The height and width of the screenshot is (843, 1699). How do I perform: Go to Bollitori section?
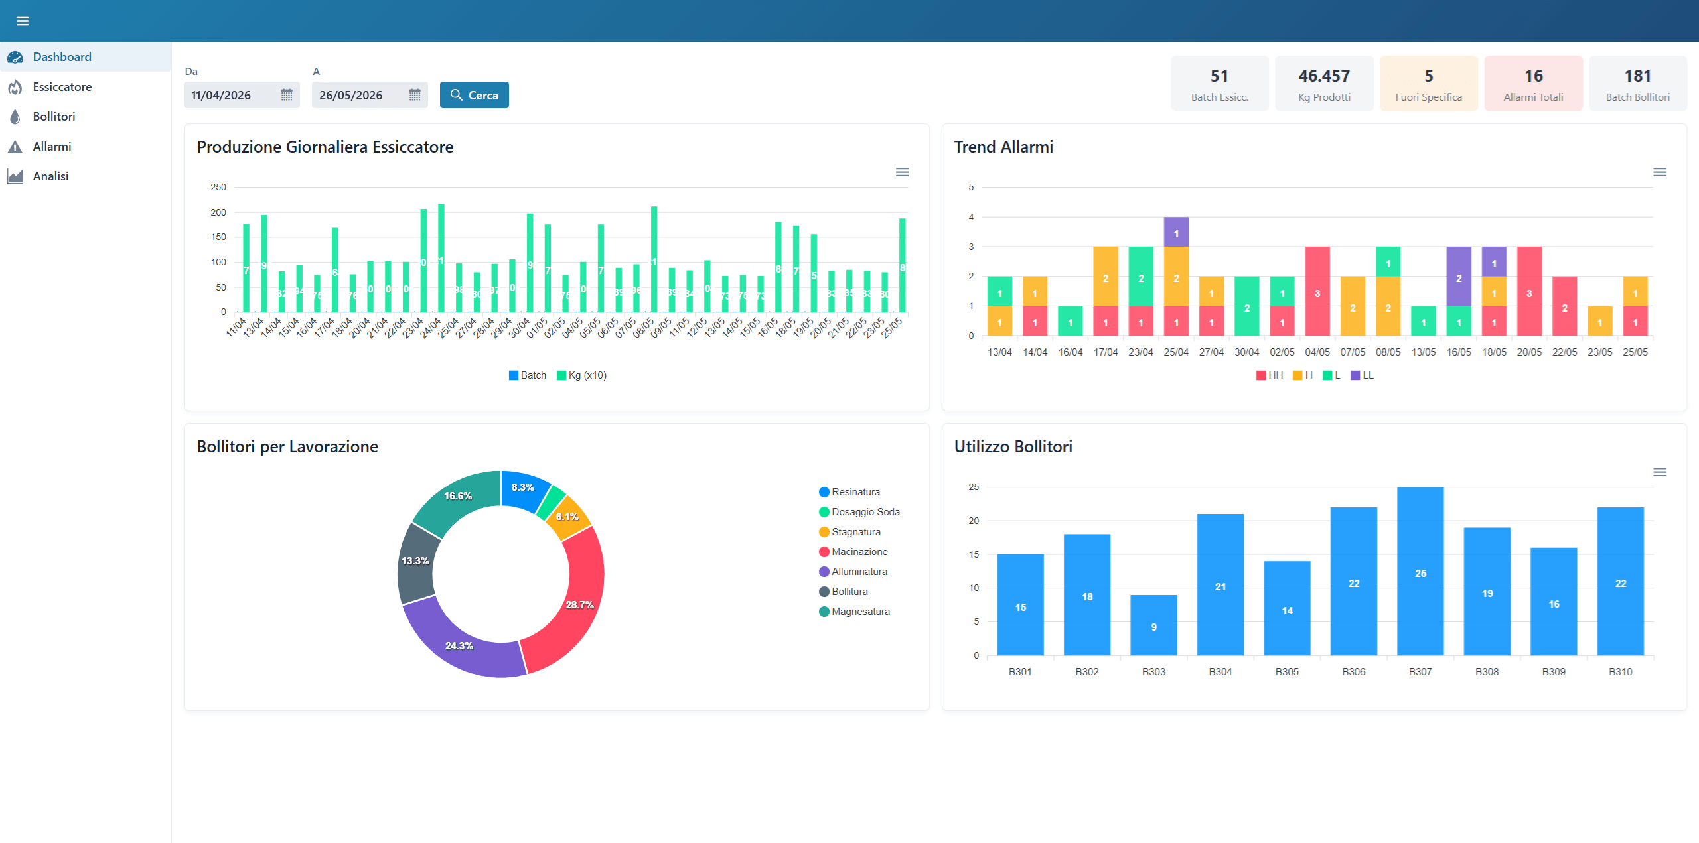click(x=86, y=117)
